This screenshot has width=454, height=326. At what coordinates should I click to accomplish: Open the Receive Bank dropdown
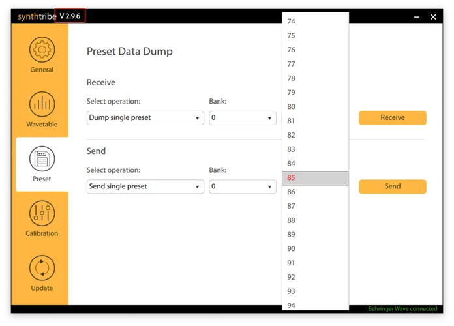pyautogui.click(x=242, y=118)
